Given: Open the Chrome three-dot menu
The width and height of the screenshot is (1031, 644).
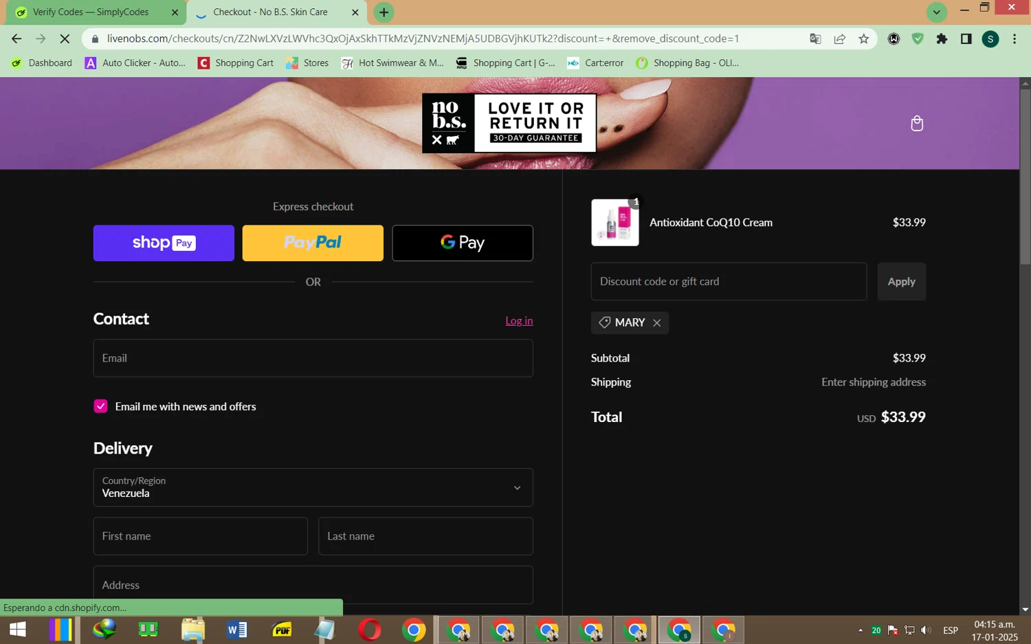Looking at the screenshot, I should [1015, 39].
